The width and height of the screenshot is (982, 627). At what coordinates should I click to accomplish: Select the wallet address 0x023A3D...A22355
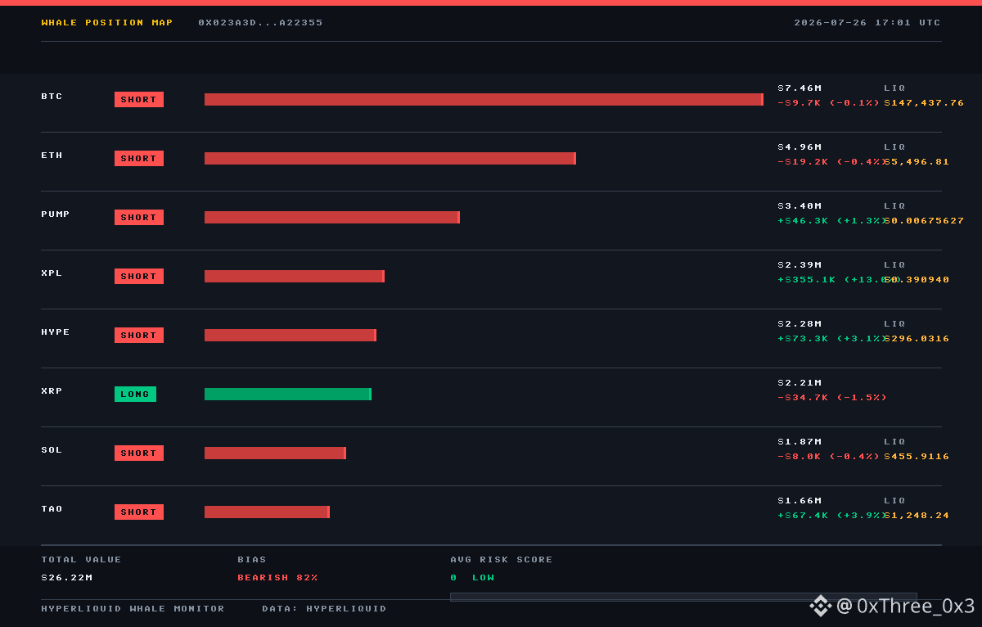[260, 23]
